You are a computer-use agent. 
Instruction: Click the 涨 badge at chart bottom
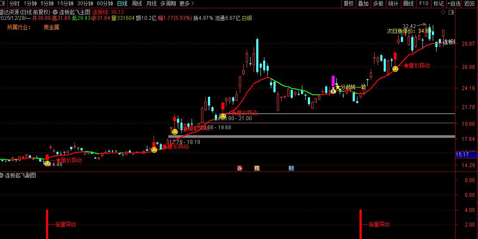[239, 168]
